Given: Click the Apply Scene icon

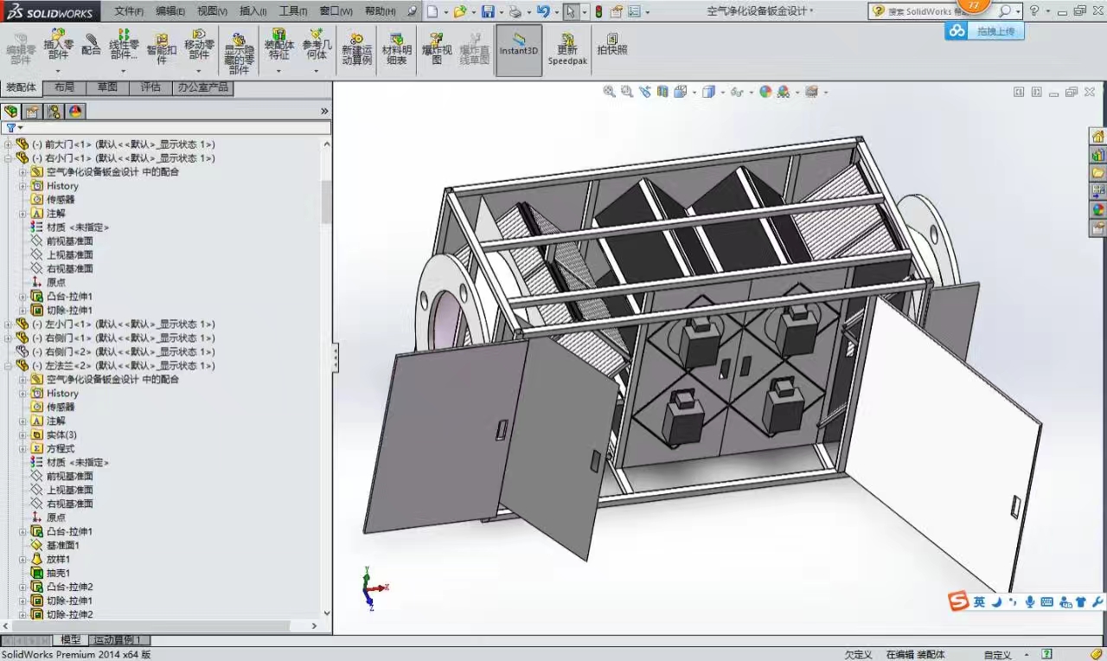Looking at the screenshot, I should pyautogui.click(x=784, y=92).
